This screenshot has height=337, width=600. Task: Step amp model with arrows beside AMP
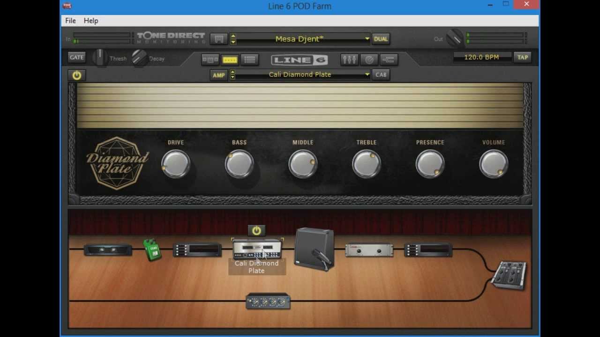point(233,74)
